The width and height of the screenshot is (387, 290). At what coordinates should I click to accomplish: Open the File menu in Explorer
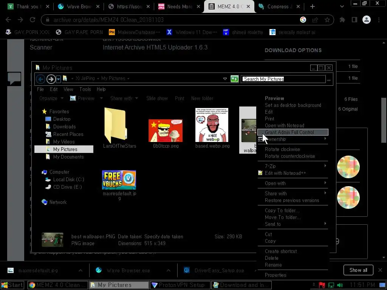point(40,89)
